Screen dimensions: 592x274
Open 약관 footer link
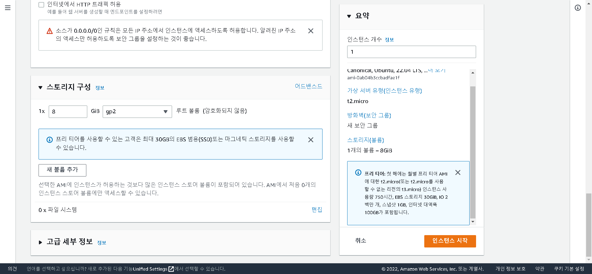(540, 269)
